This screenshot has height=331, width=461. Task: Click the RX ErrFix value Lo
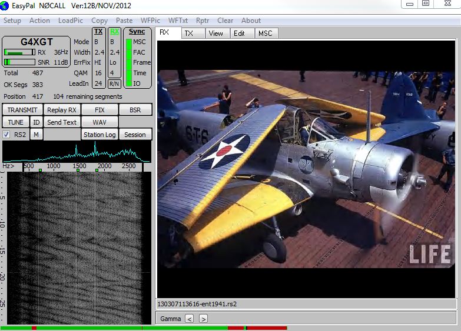(113, 62)
